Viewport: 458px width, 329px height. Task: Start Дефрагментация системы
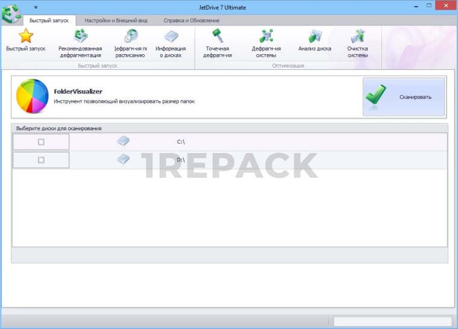click(266, 37)
